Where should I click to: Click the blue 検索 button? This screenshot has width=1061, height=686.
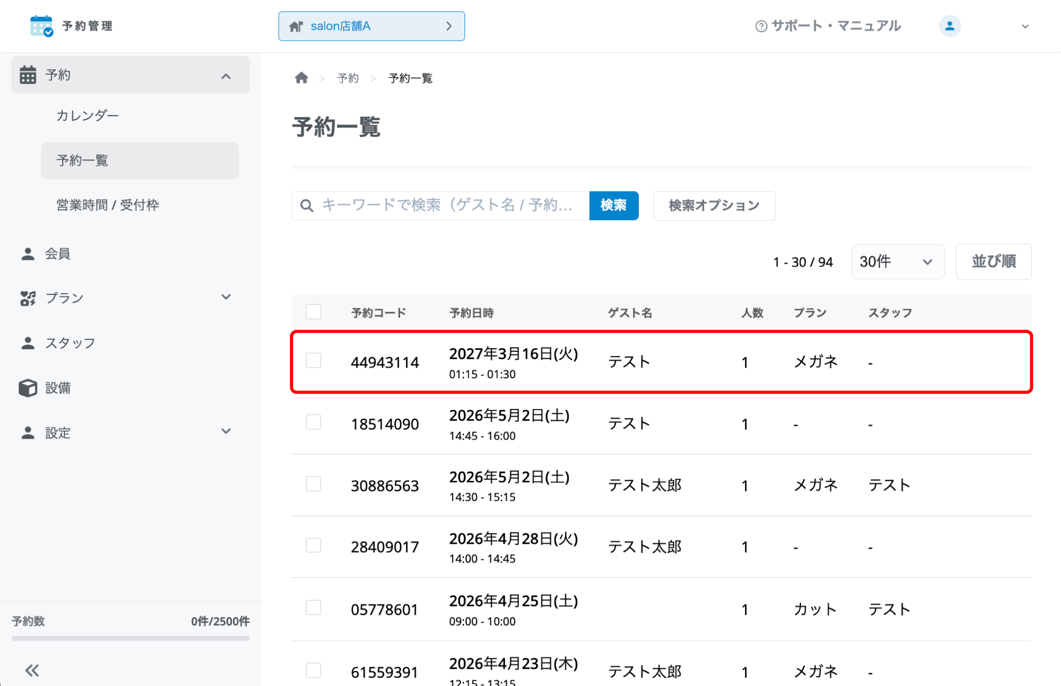614,205
